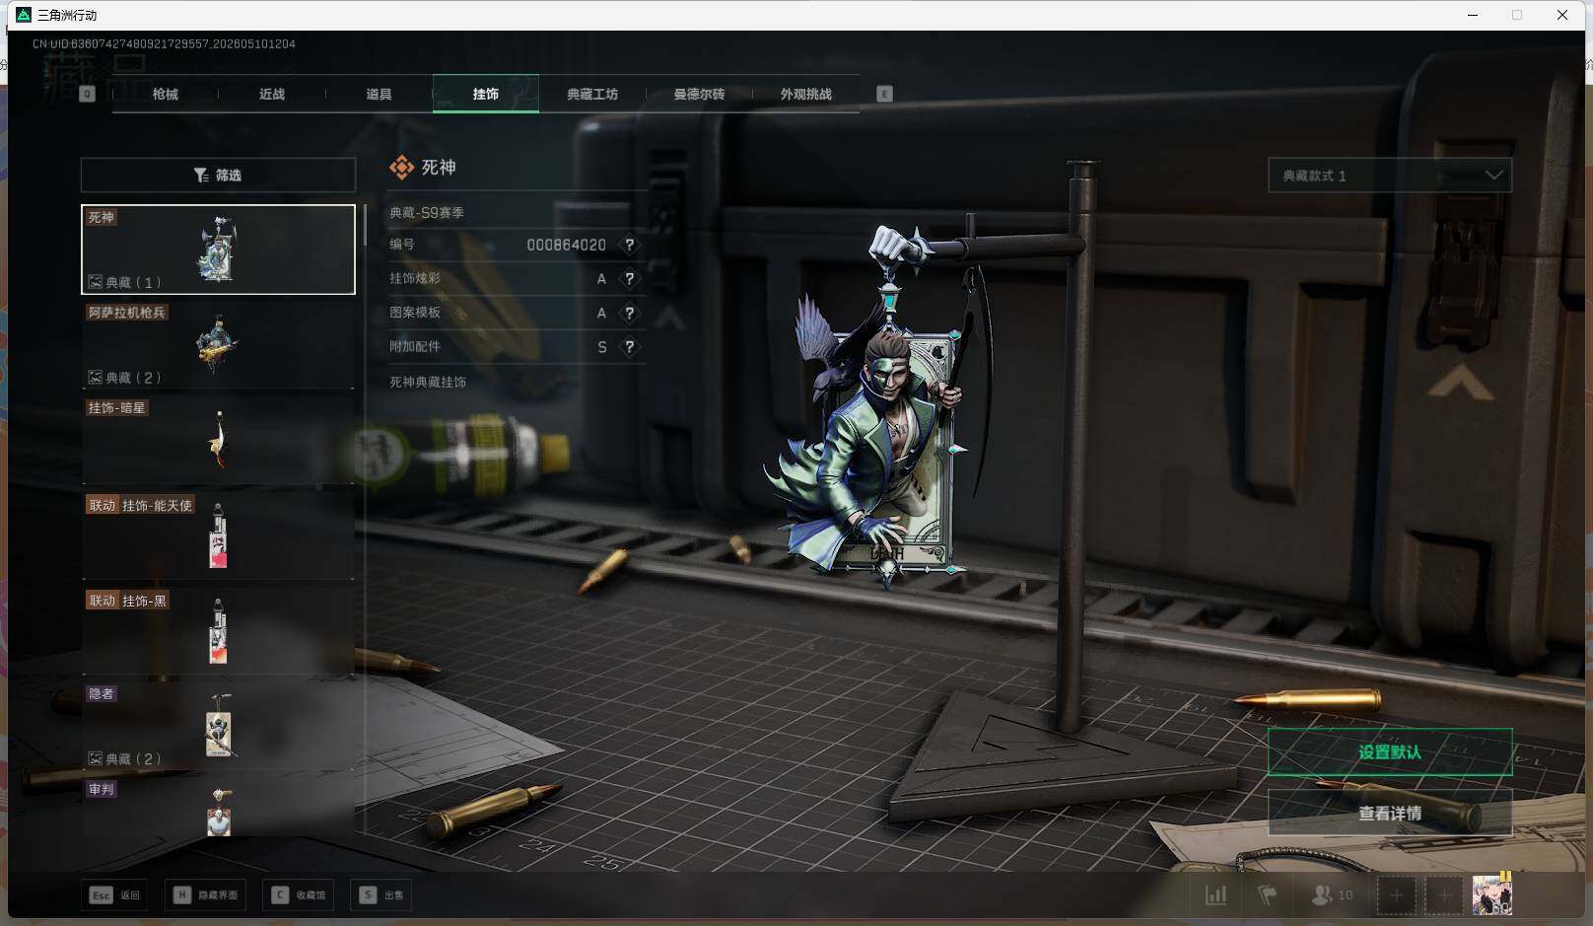The height and width of the screenshot is (926, 1593).
Task: Open the 外观挑战 tab
Action: tap(806, 94)
